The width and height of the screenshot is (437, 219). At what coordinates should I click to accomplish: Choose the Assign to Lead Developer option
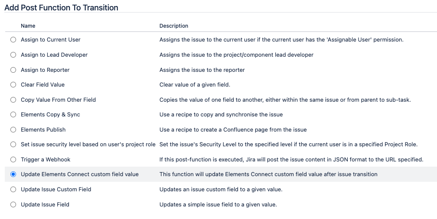[13, 55]
